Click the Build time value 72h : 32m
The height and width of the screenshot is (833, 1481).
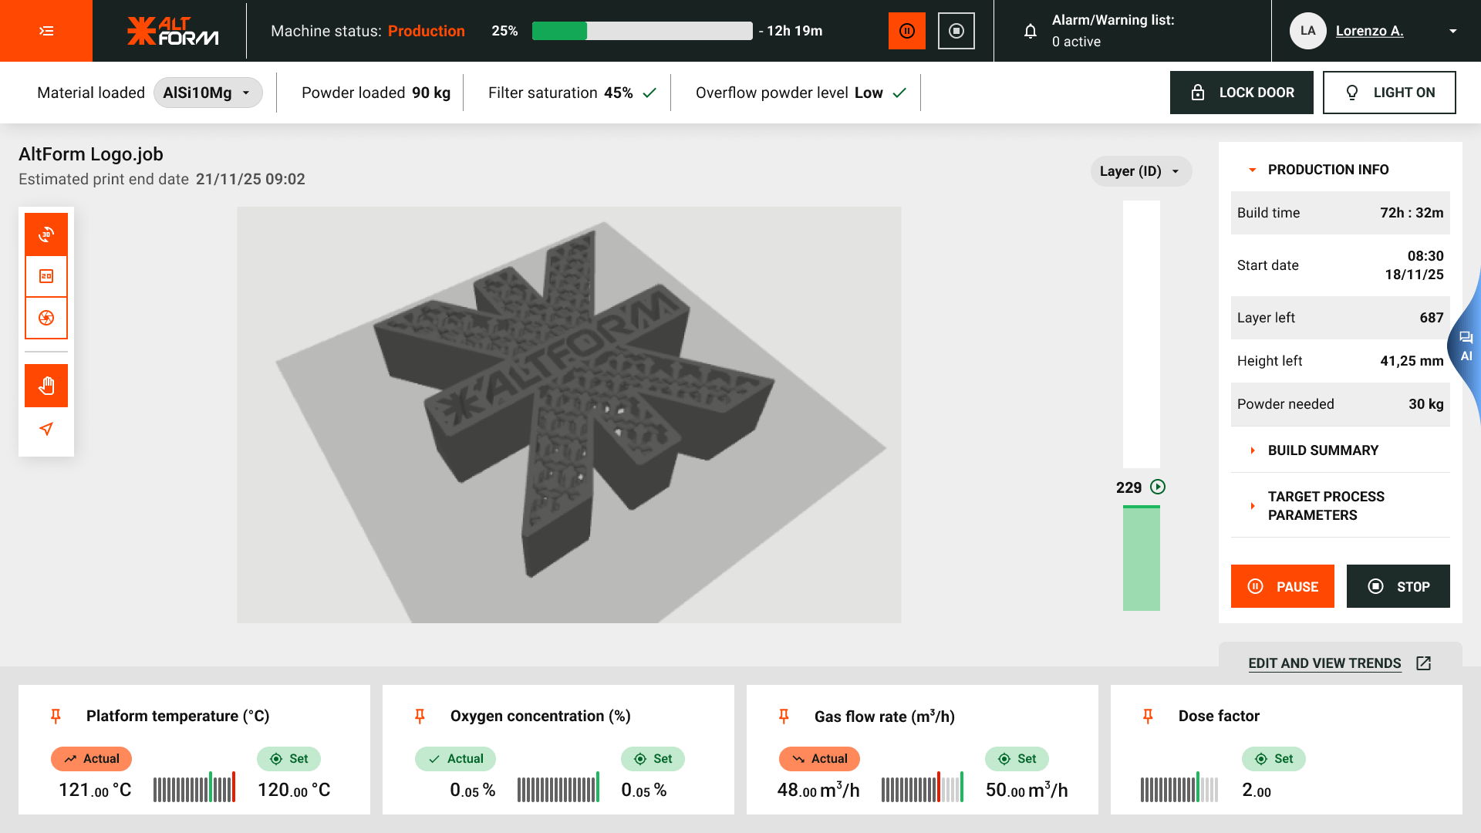coord(1412,213)
